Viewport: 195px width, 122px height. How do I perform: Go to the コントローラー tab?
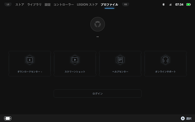(x=64, y=5)
